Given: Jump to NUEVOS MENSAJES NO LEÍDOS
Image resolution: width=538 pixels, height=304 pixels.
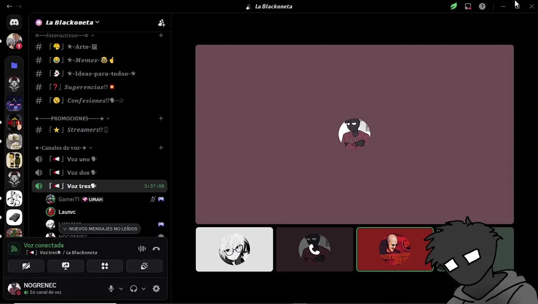Looking at the screenshot, I should click(x=100, y=229).
